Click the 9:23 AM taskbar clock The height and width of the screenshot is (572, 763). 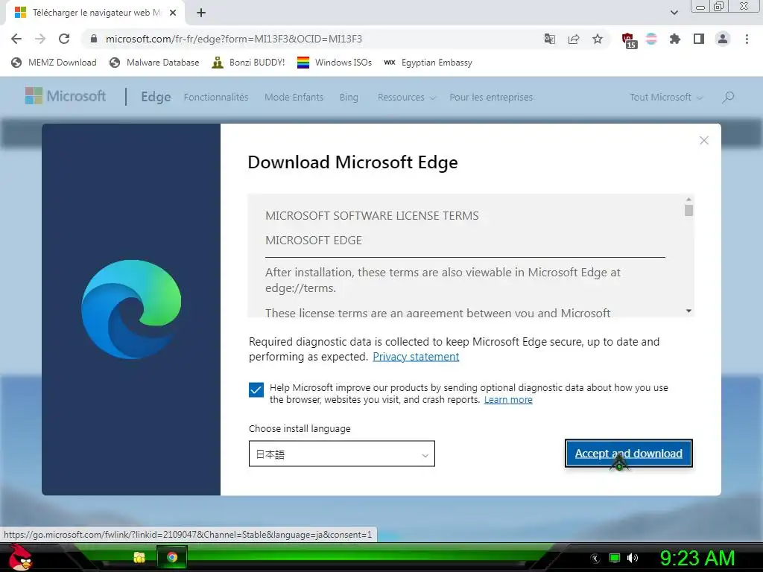pyautogui.click(x=697, y=558)
